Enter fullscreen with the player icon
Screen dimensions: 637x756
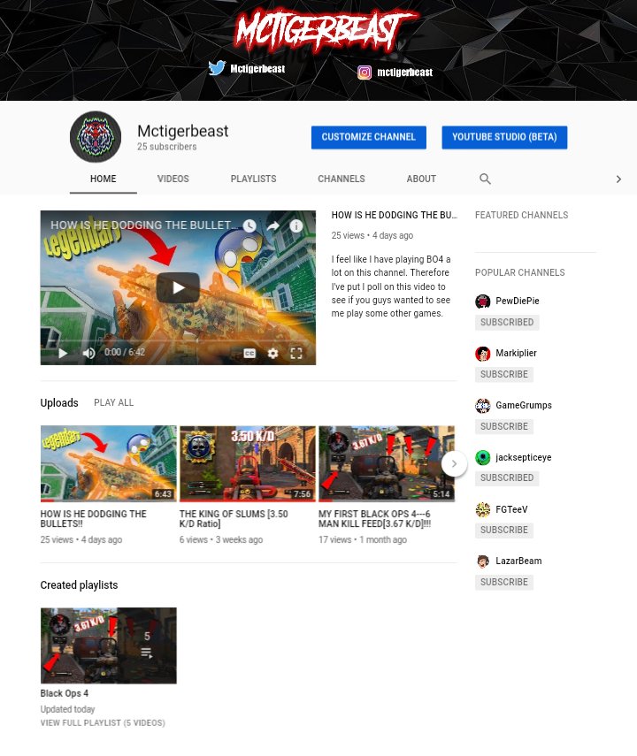pos(296,354)
